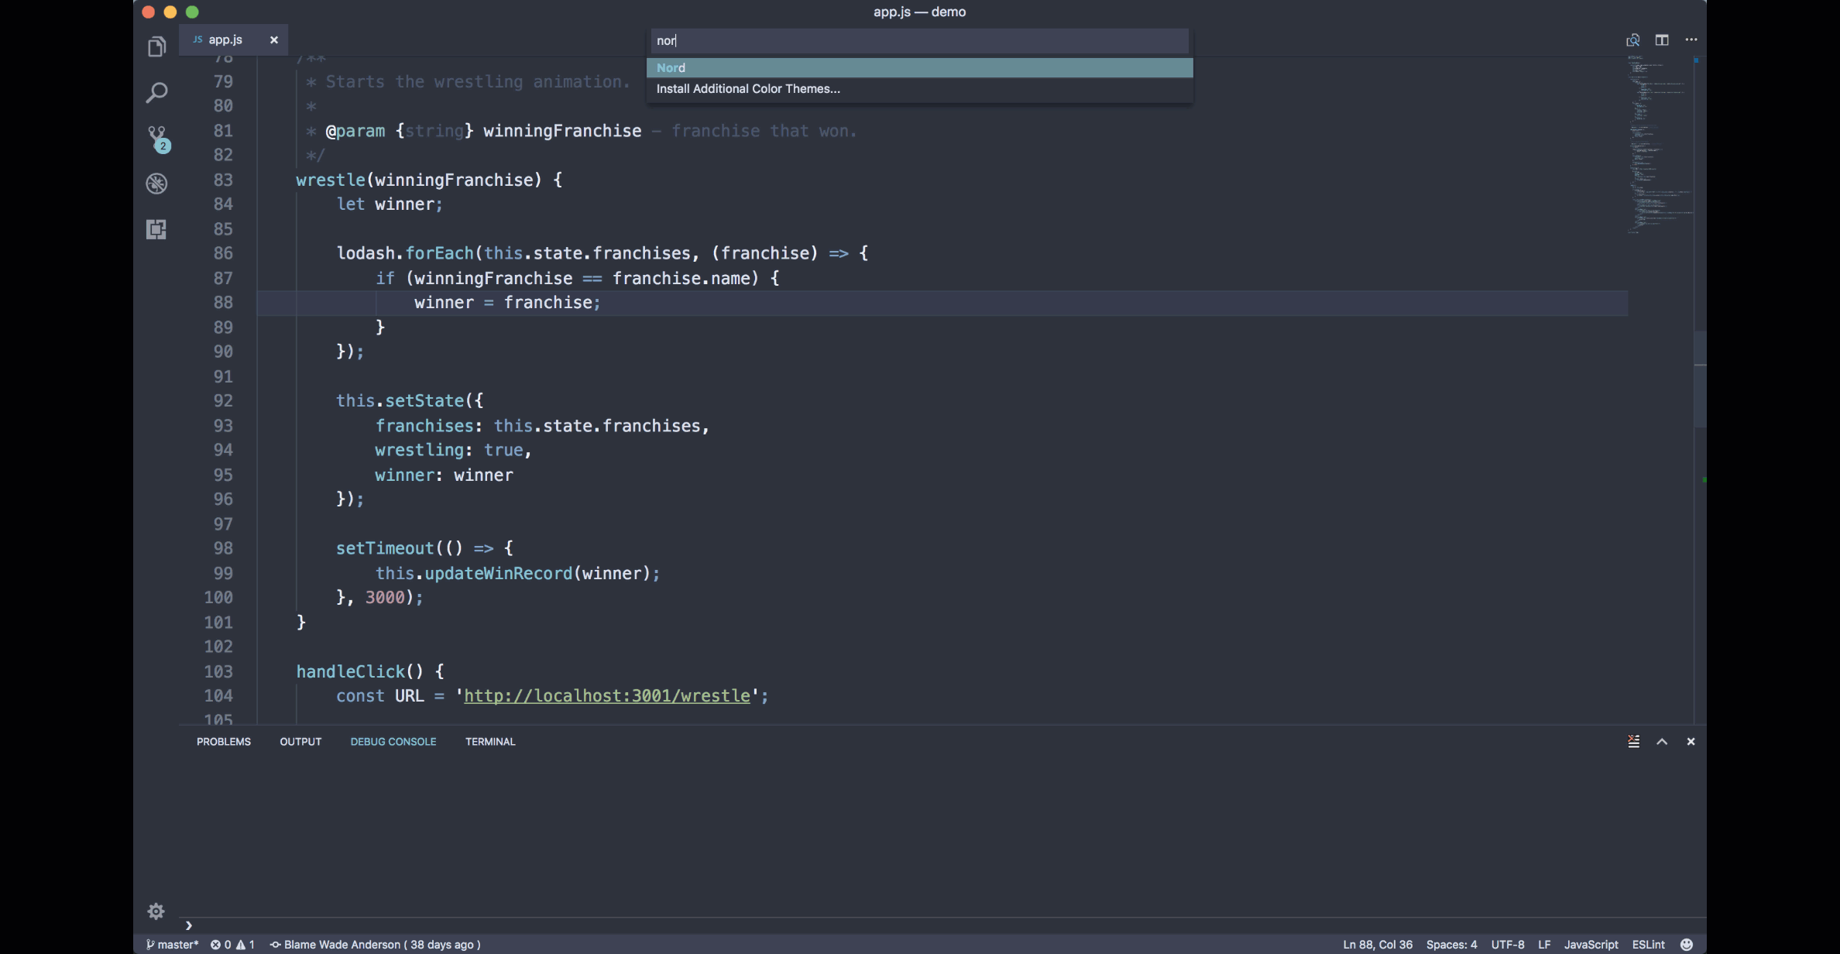
Task: Switch to the TERMINAL panel tab
Action: click(x=490, y=741)
